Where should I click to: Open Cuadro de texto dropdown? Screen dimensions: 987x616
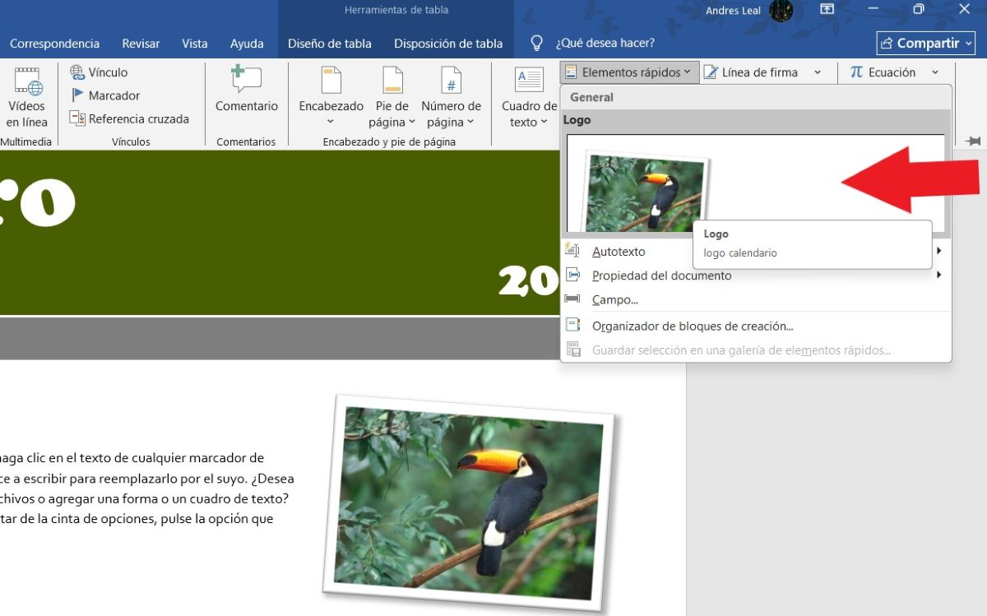tap(529, 97)
